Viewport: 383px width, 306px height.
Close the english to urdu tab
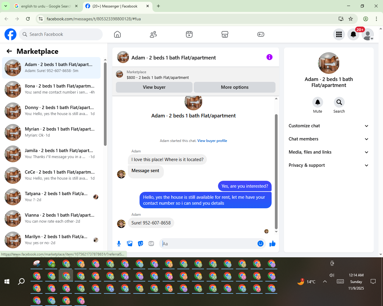coord(76,6)
